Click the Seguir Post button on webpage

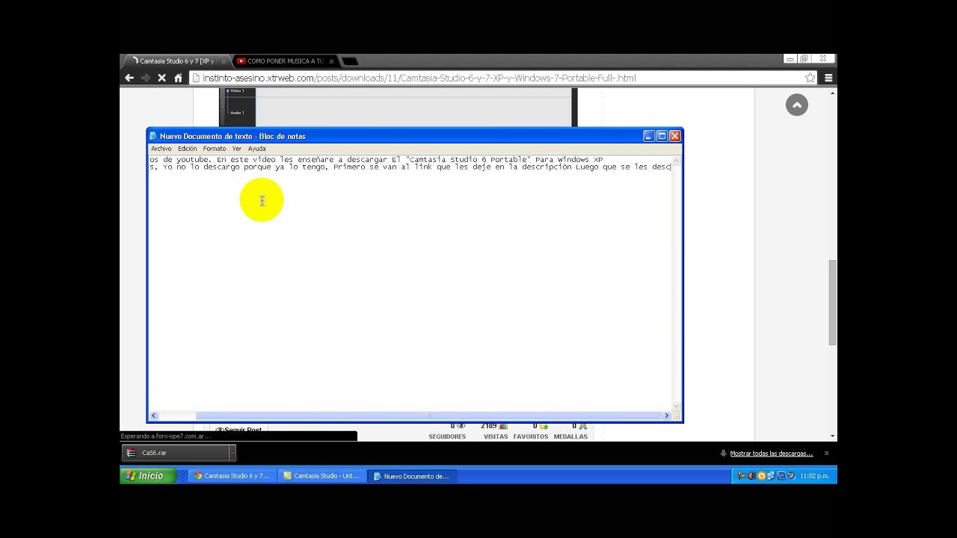pos(239,430)
